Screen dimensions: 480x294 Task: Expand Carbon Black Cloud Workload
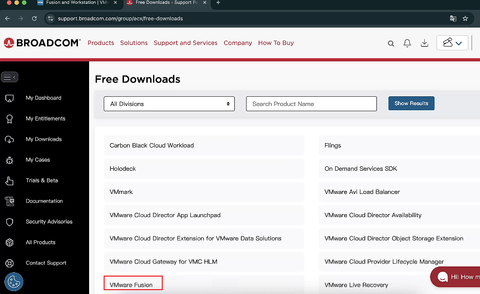pyautogui.click(x=204, y=146)
